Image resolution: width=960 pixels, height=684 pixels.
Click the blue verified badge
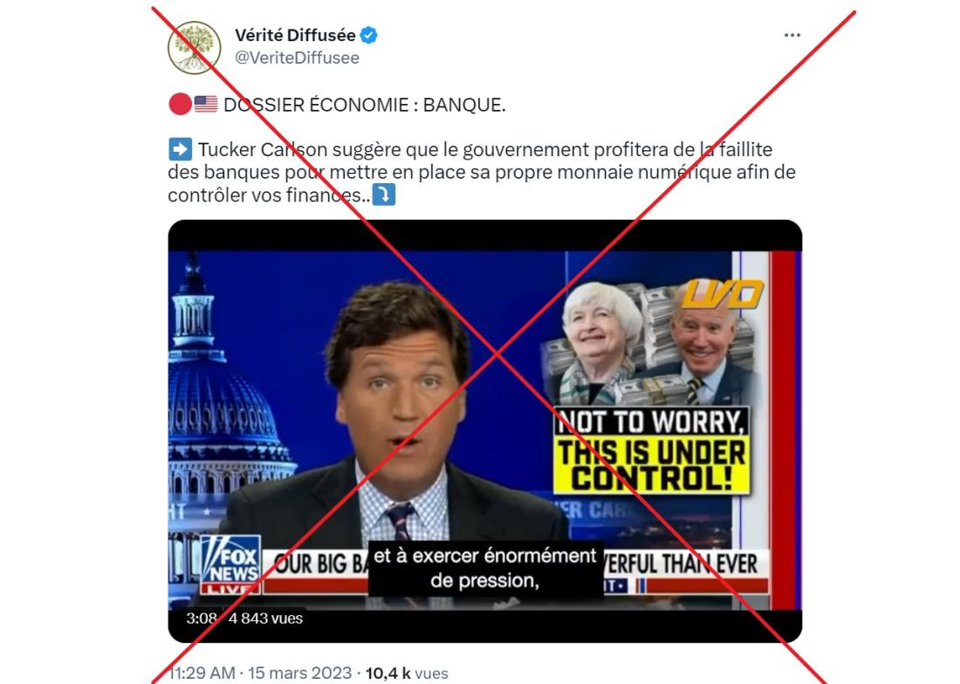point(368,36)
